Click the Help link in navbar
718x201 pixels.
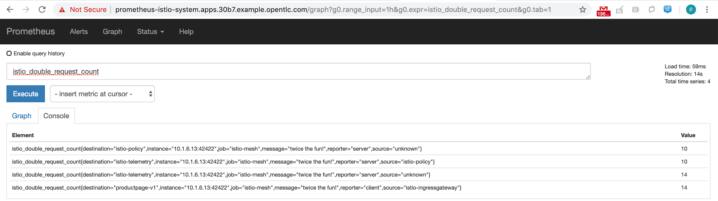click(x=186, y=32)
